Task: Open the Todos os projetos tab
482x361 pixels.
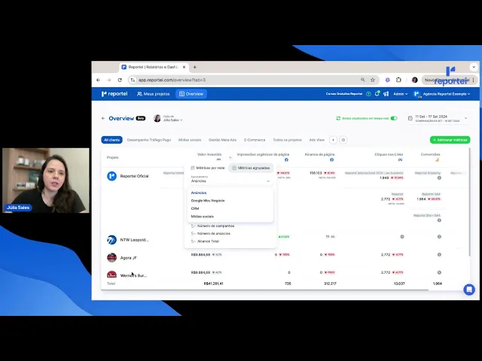Action: [x=287, y=140]
